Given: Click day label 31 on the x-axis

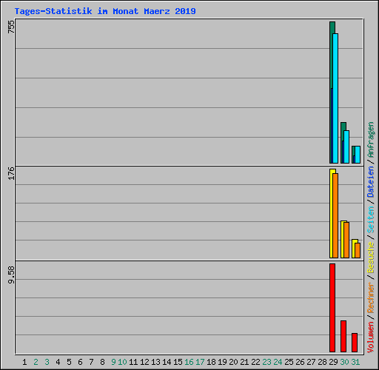Looking at the screenshot, I should (355, 362).
